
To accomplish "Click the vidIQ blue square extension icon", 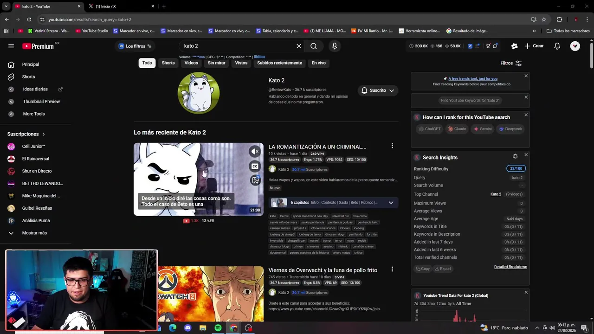I will [x=470, y=46].
